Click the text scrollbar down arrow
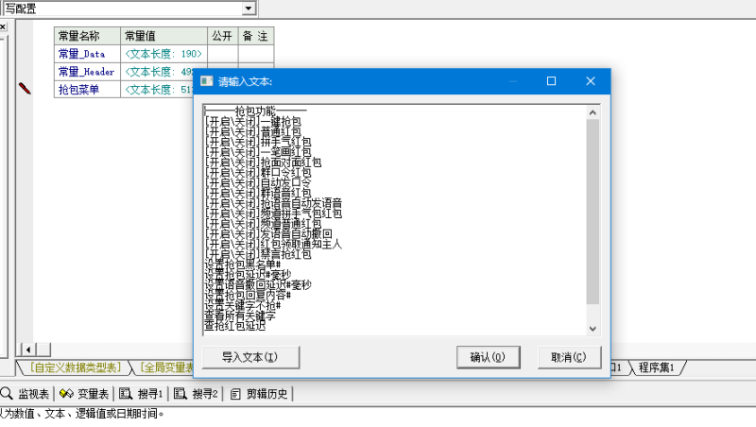The height and width of the screenshot is (427, 756). (x=593, y=329)
